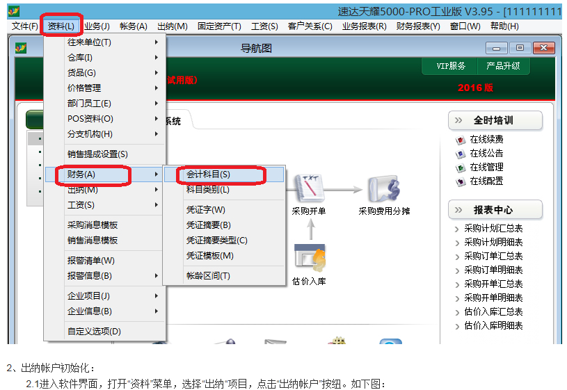Minimize the 导航图 window

tap(497, 48)
